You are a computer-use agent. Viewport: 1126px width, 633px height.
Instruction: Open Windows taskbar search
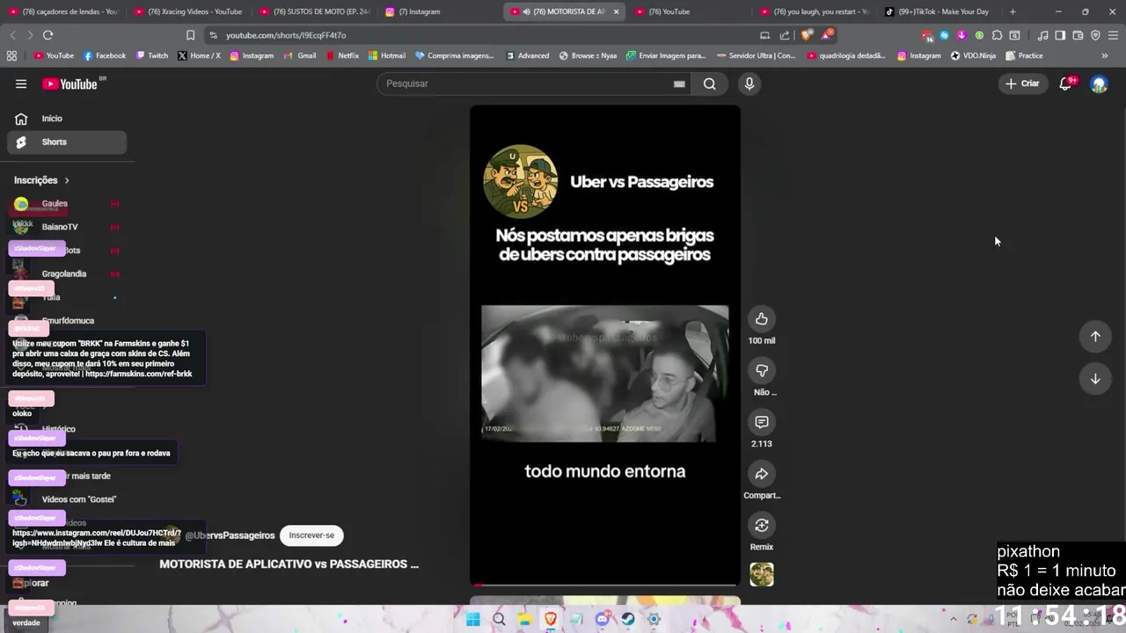point(499,619)
